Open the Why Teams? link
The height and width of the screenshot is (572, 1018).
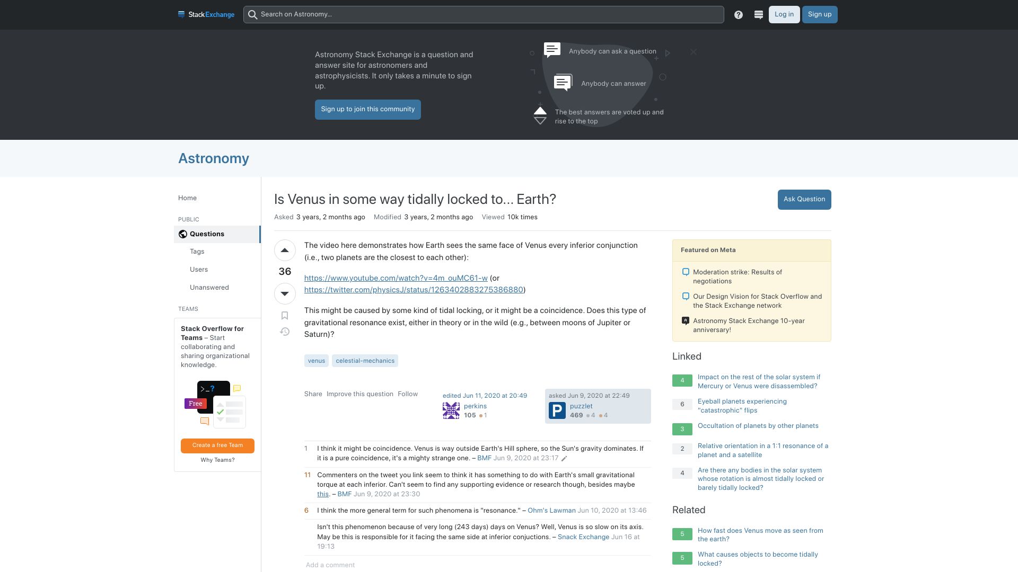point(217,460)
